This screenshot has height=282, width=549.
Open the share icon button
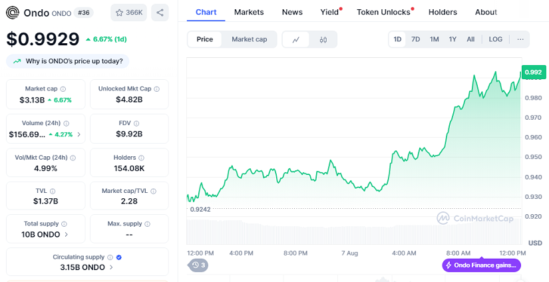(x=160, y=13)
